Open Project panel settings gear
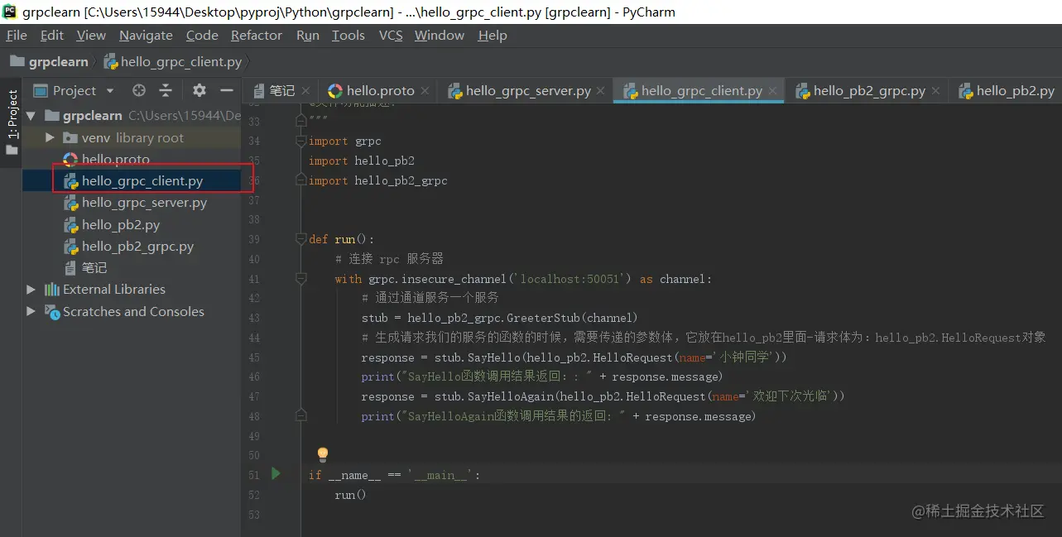 coord(199,91)
